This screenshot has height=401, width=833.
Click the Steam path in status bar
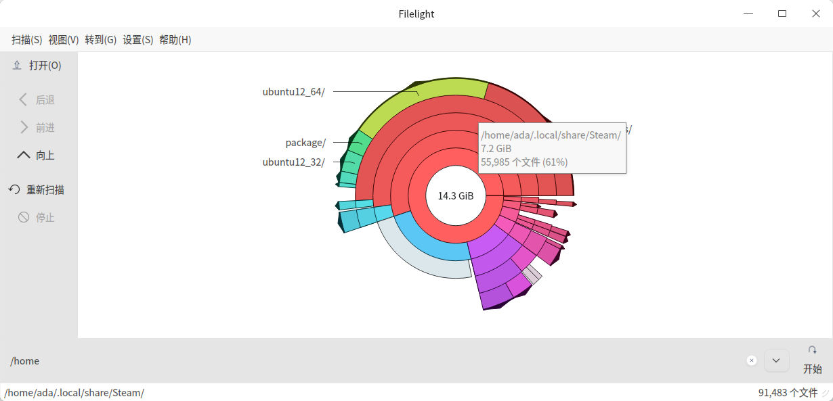tap(74, 393)
